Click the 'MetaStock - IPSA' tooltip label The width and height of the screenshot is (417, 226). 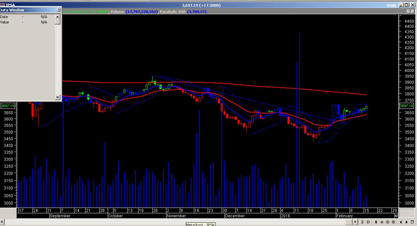(x=201, y=224)
